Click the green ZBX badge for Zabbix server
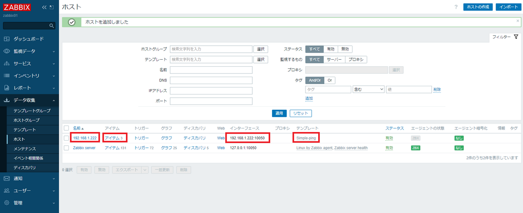The image size is (523, 213). click(416, 148)
